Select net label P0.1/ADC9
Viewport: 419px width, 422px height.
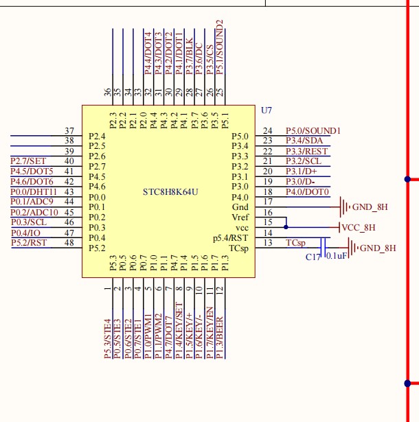(x=32, y=202)
